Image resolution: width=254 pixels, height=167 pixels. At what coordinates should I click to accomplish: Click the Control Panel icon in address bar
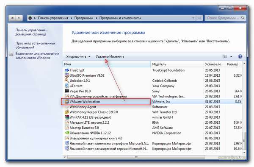30,18
